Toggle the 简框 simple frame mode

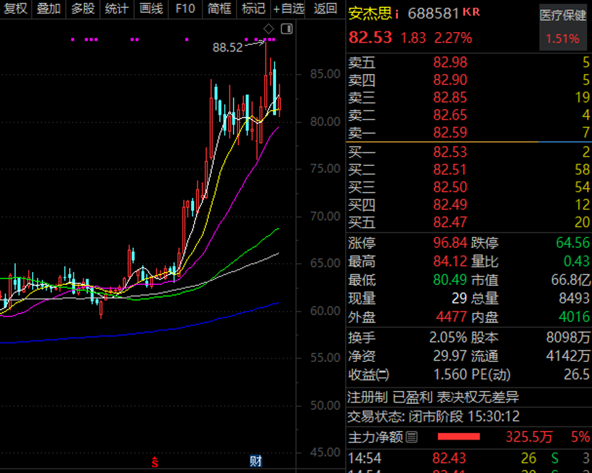tap(219, 9)
